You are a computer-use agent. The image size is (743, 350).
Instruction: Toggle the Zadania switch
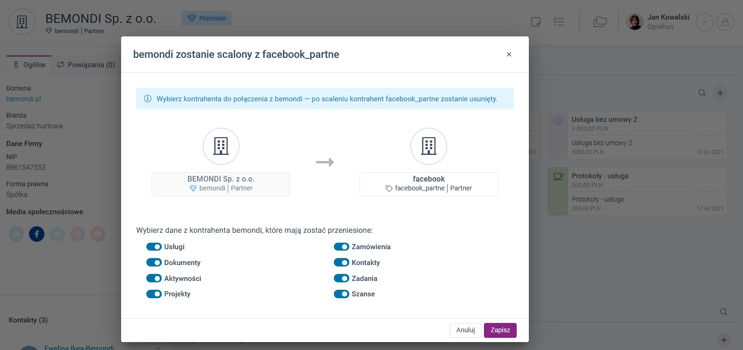(x=341, y=279)
